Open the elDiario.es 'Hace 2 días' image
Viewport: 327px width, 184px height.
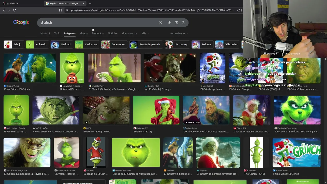point(206,110)
